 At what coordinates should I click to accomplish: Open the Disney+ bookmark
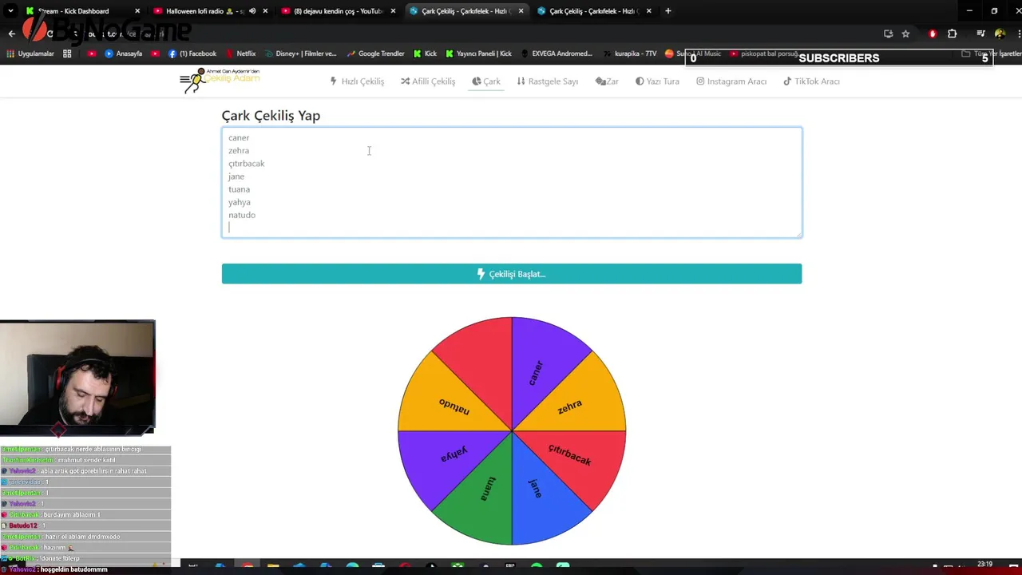click(x=300, y=54)
